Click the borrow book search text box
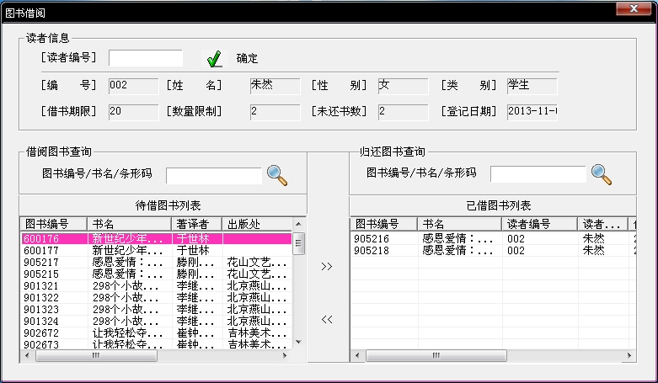Screen dimensions: 658x383 point(214,175)
